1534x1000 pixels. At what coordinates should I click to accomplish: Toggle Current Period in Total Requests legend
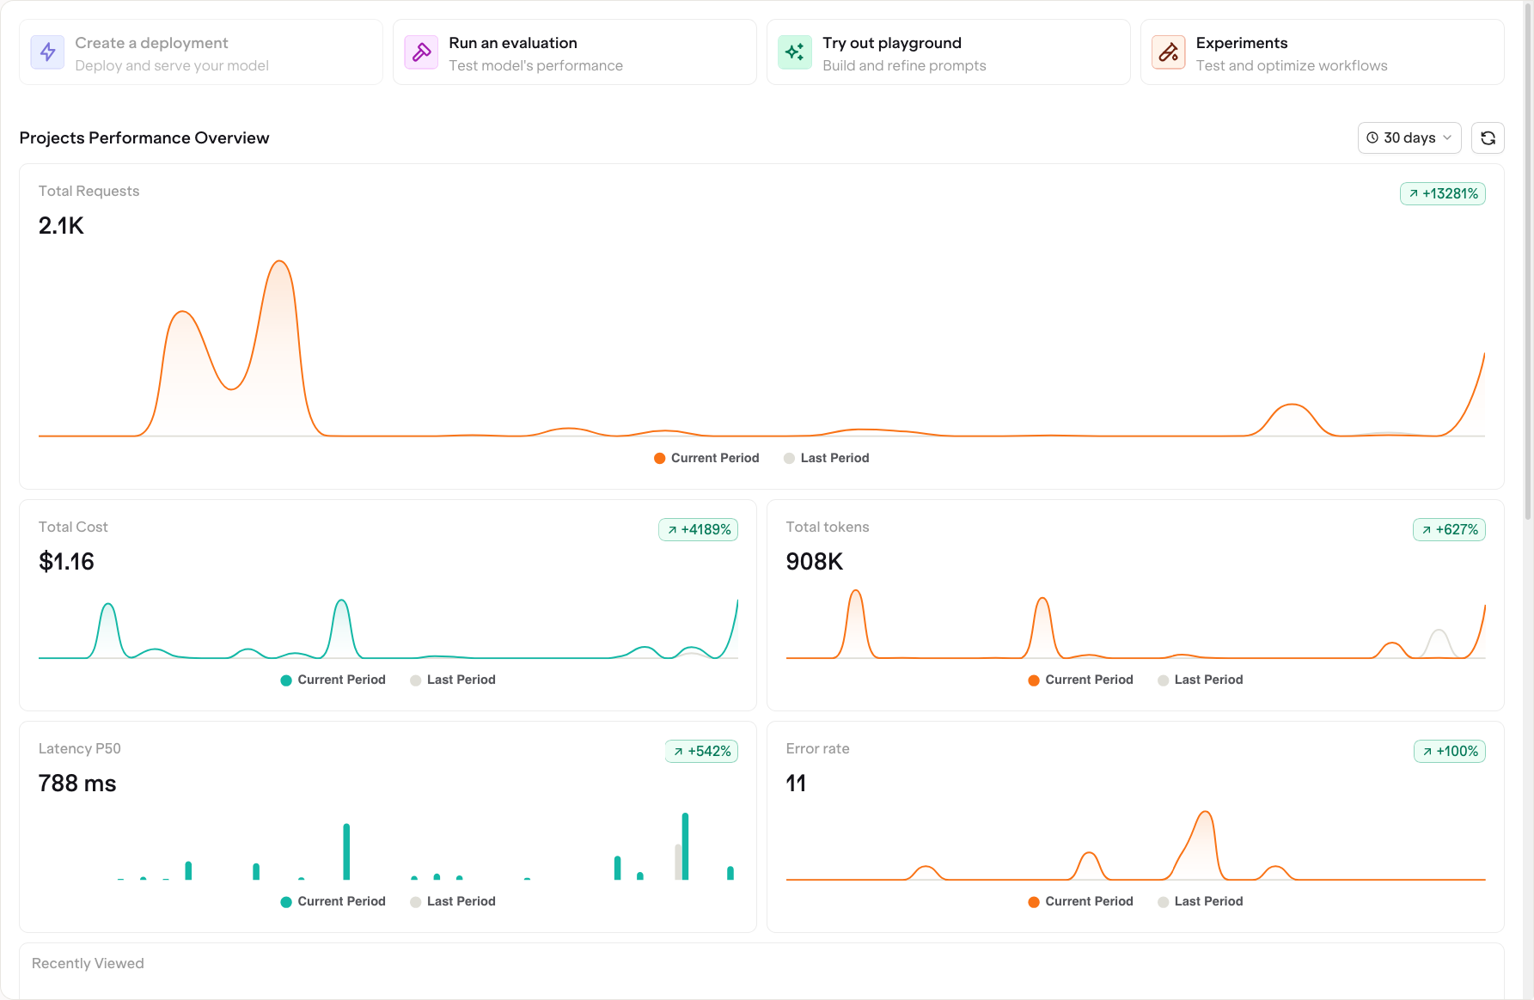[706, 458]
